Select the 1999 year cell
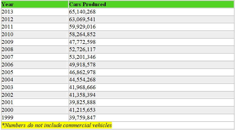This screenshot has width=235, height=130. [7, 118]
